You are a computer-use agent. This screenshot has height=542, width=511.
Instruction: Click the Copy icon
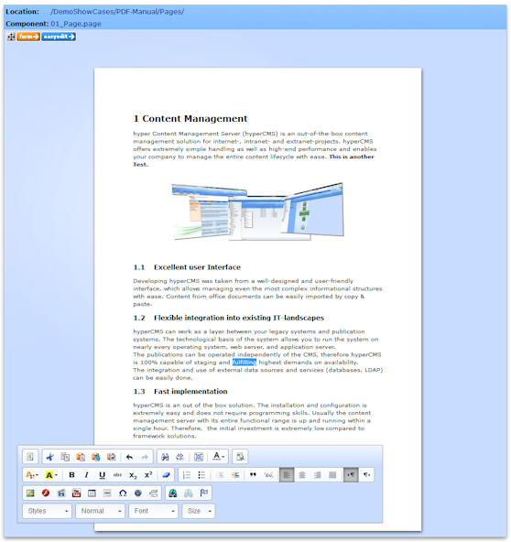pyautogui.click(x=65, y=457)
